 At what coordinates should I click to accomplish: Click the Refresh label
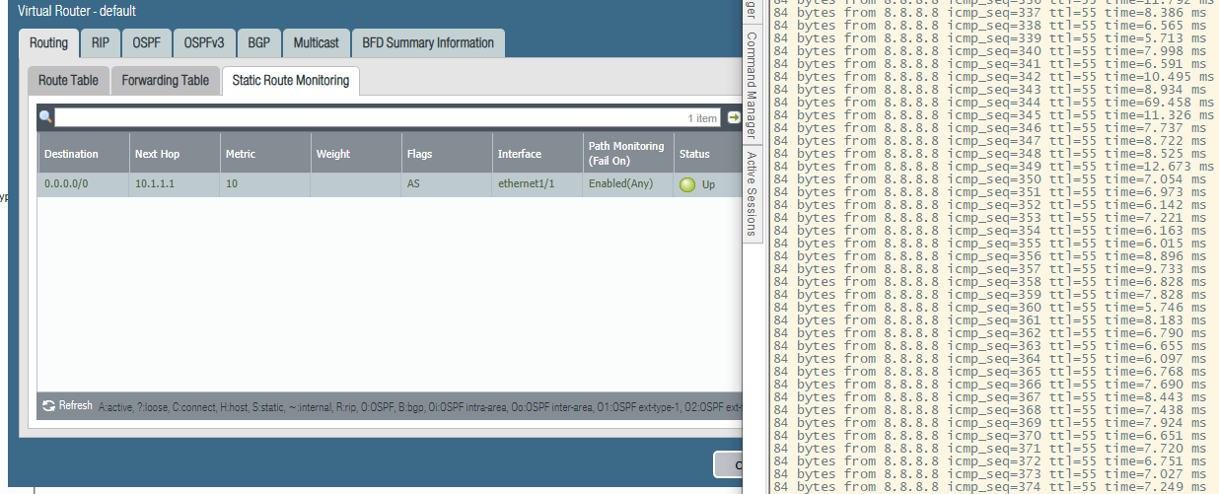75,405
